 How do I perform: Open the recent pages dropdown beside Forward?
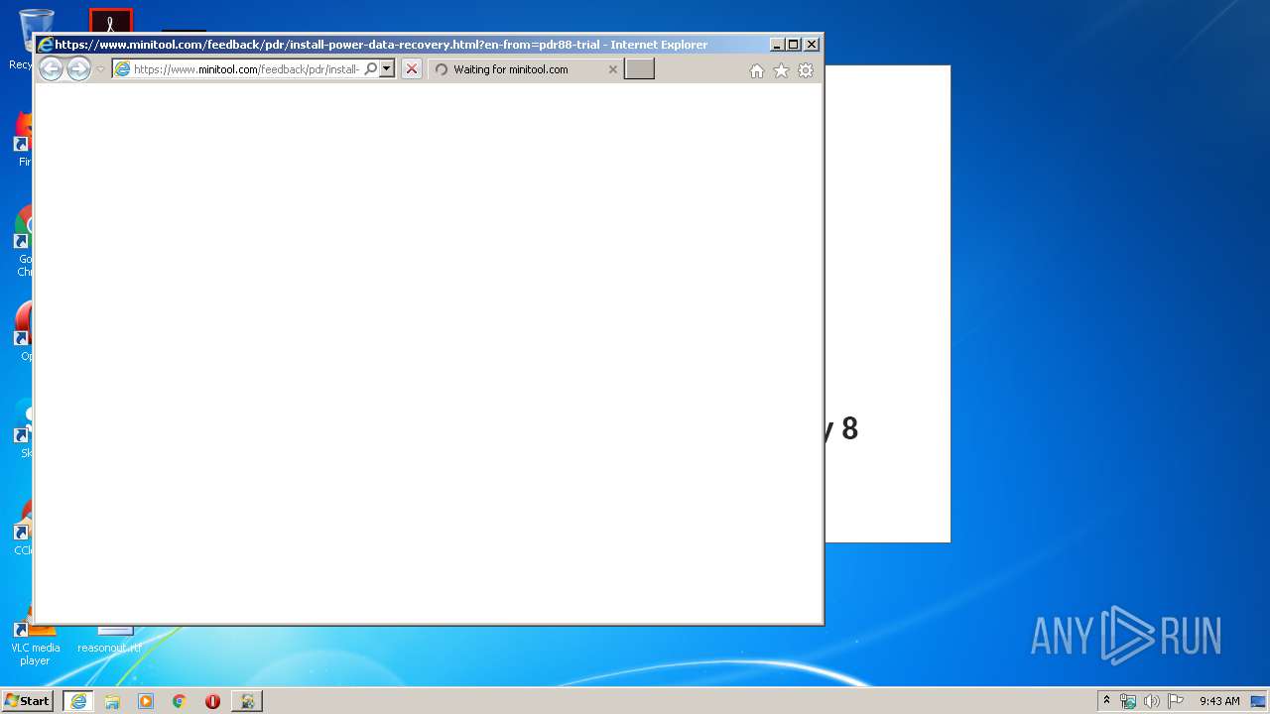click(100, 69)
